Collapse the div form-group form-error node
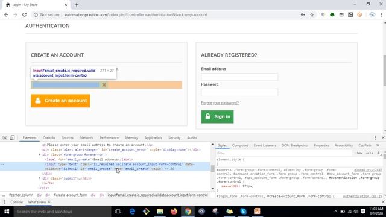This screenshot has height=217, width=386. tap(40, 154)
